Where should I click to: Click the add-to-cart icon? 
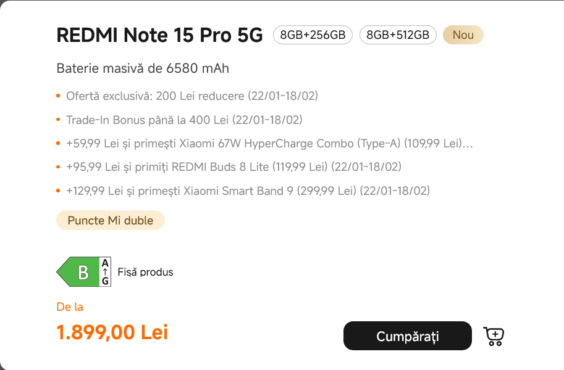(494, 335)
